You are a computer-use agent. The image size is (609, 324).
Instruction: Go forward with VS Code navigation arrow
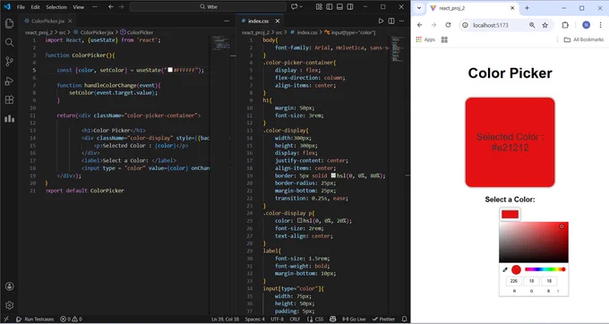pyautogui.click(x=121, y=6)
